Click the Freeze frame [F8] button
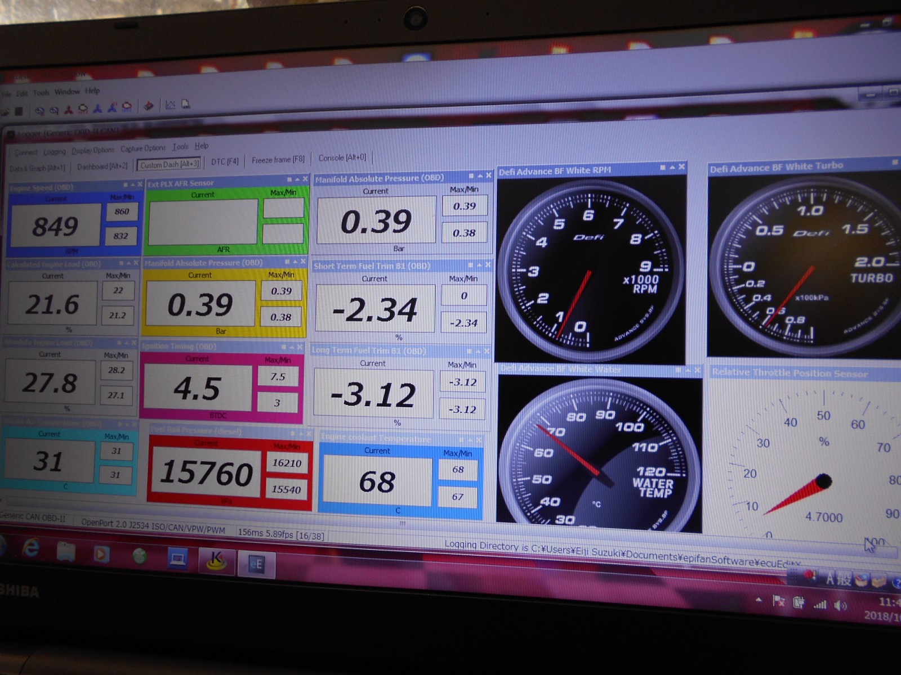The height and width of the screenshot is (675, 901). pos(278,160)
